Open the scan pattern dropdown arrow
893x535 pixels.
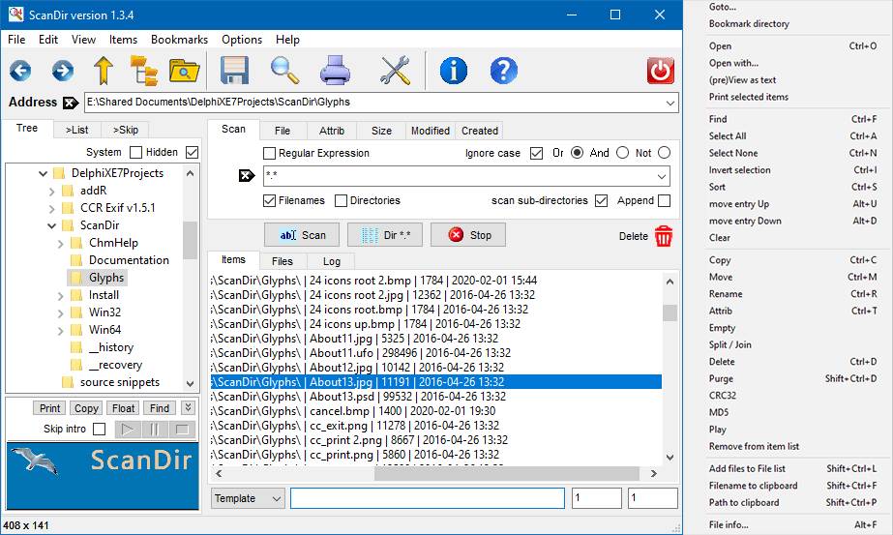pyautogui.click(x=662, y=177)
